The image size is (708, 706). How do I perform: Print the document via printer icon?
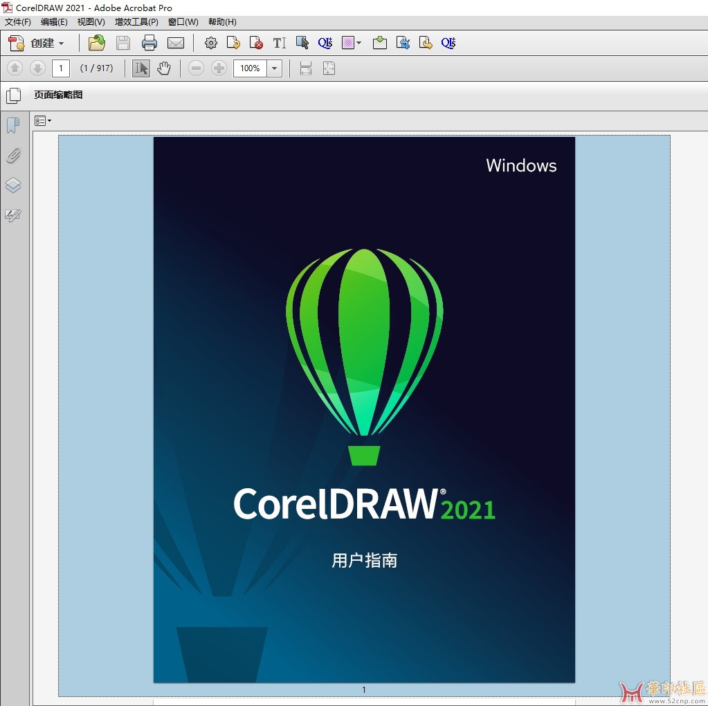[149, 43]
